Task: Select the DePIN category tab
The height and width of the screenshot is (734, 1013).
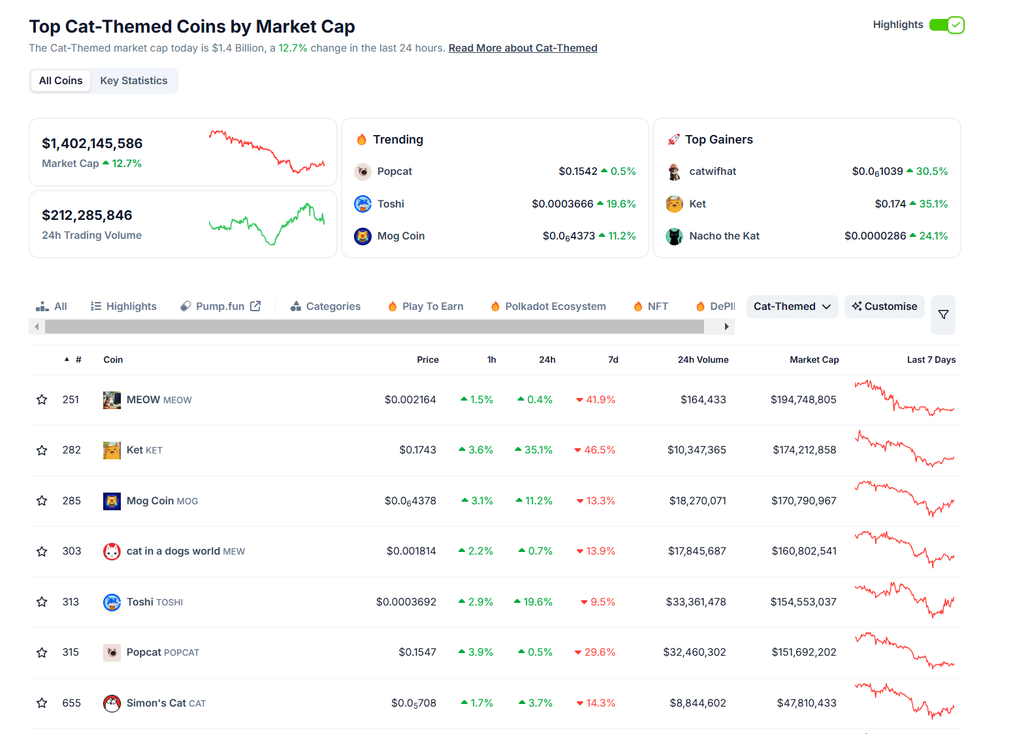Action: 715,307
